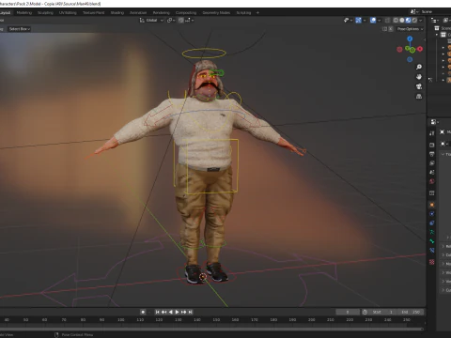Jump to the next keyframe
This screenshot has height=338, width=451.
[183, 312]
